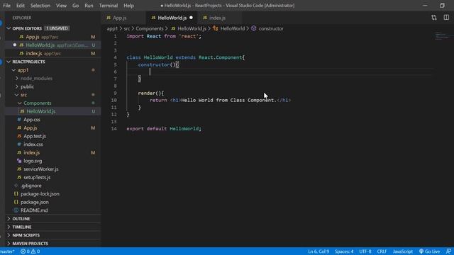
Task: Open the View menu
Action: click(x=61, y=6)
